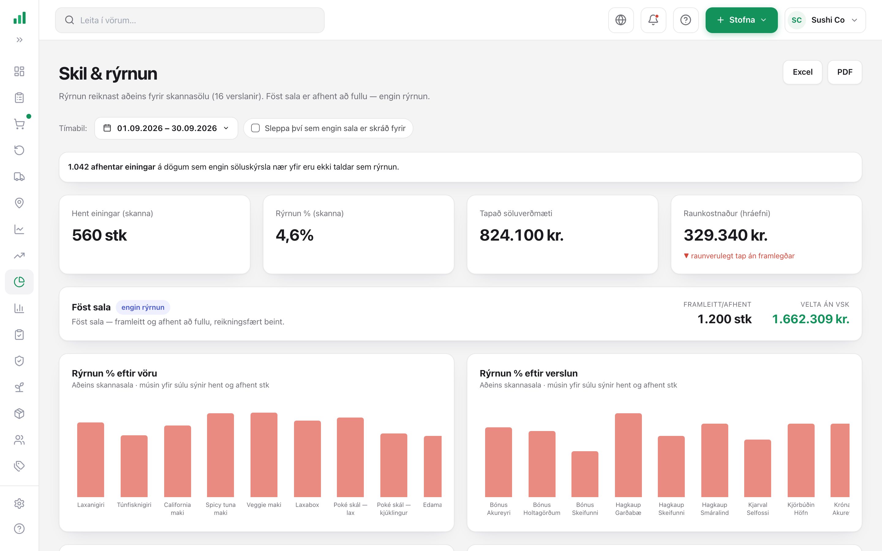Click the '824.100 kr.' lost sales value
Screen dimensions: 882x551
pyautogui.click(x=522, y=235)
